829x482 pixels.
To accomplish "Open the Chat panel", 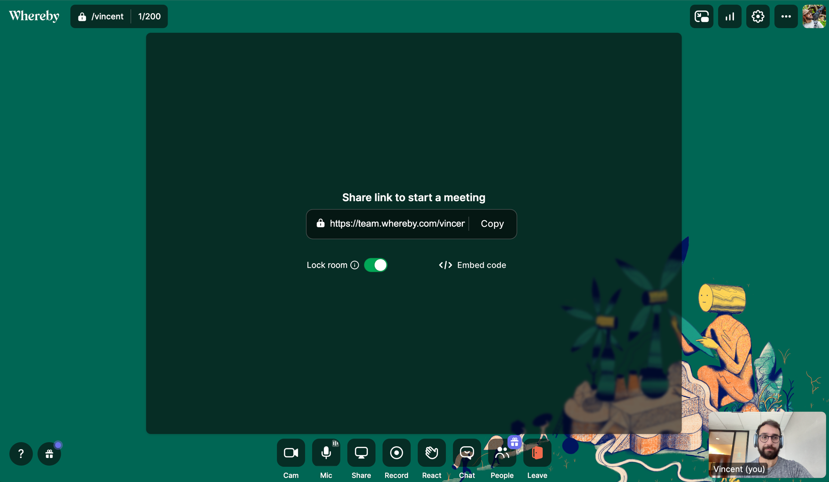I will [467, 453].
